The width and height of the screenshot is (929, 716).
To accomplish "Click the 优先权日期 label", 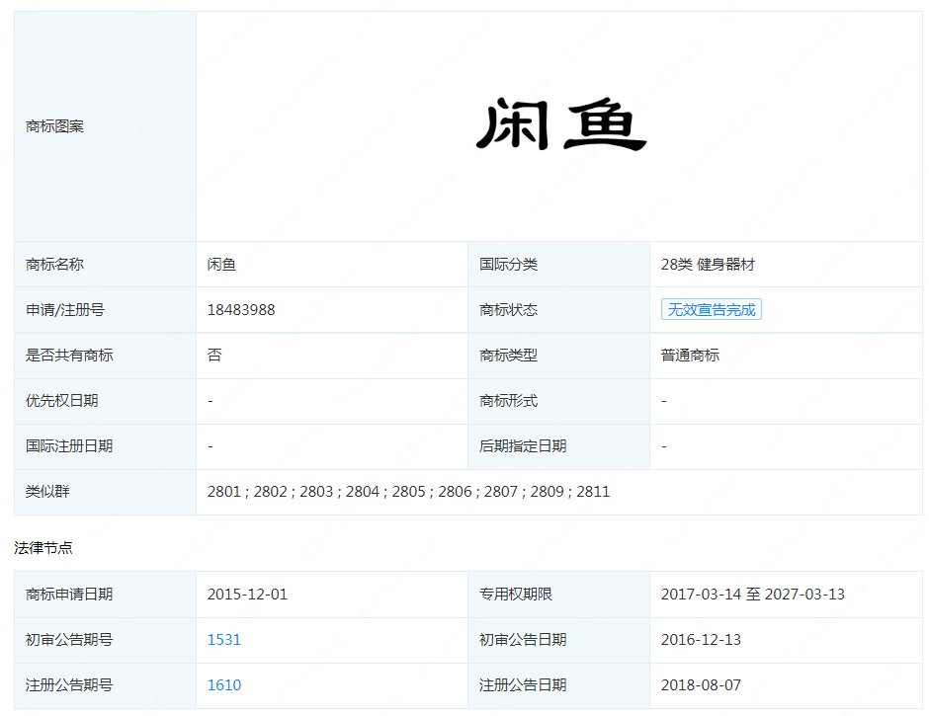I will point(61,401).
